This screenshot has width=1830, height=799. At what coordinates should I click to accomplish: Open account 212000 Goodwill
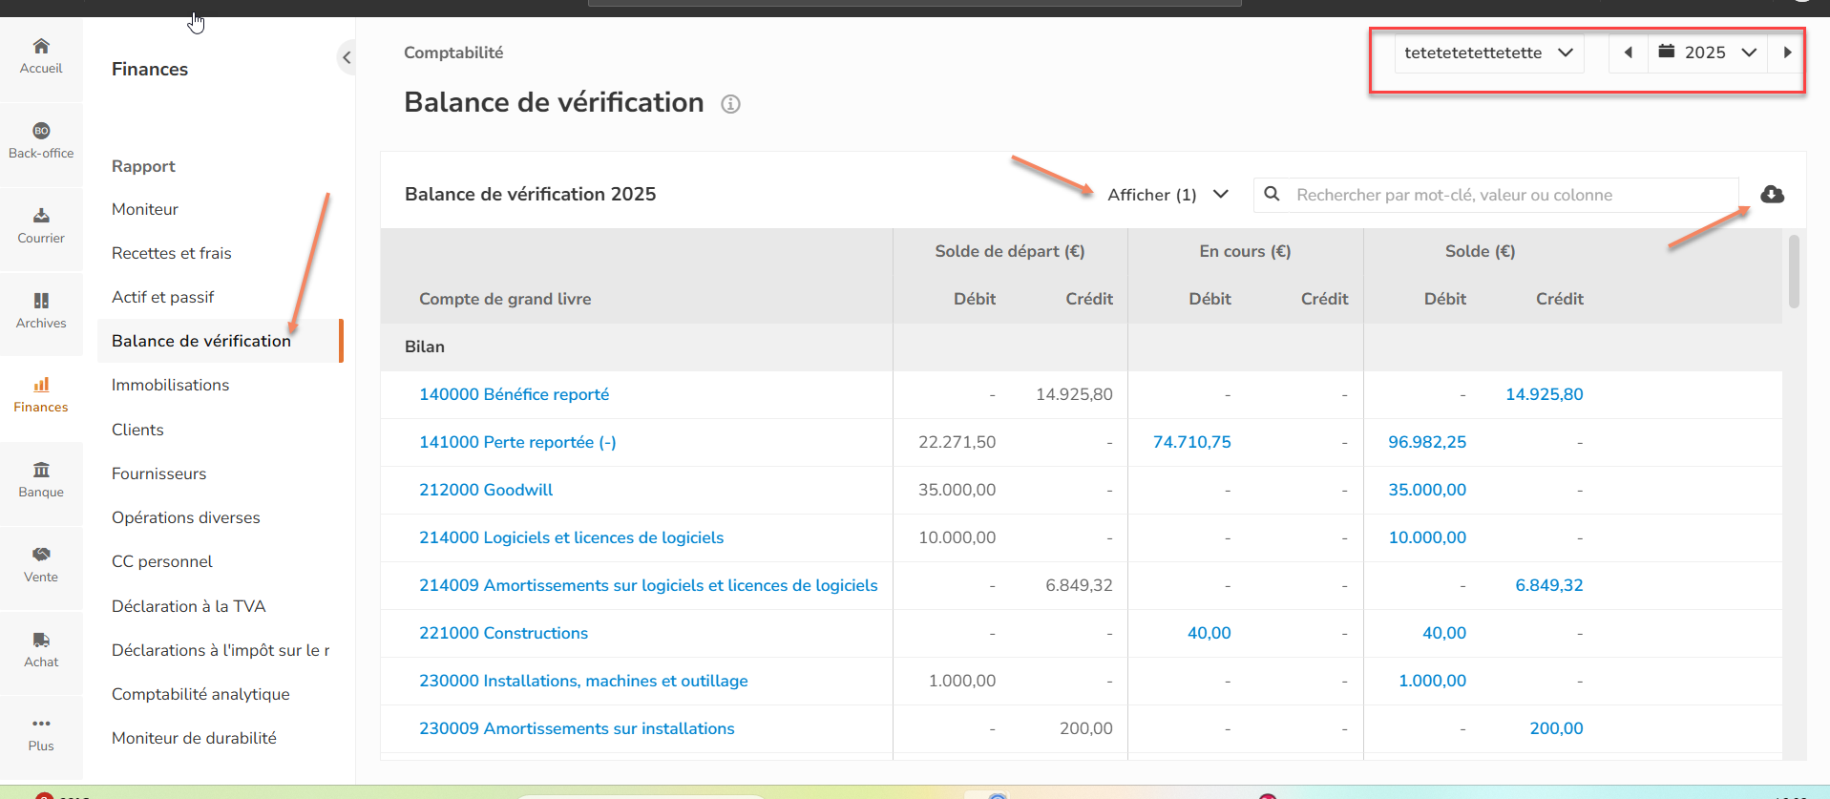(486, 490)
